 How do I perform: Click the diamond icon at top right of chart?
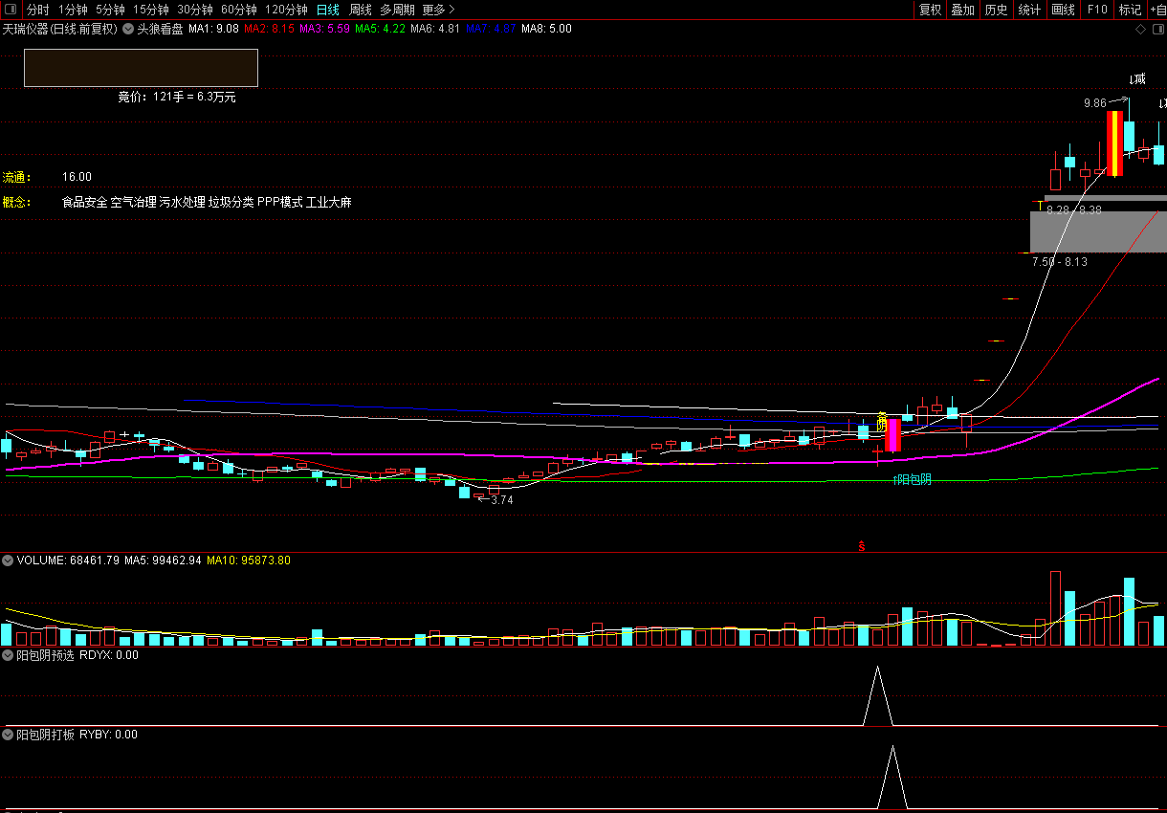click(1140, 30)
